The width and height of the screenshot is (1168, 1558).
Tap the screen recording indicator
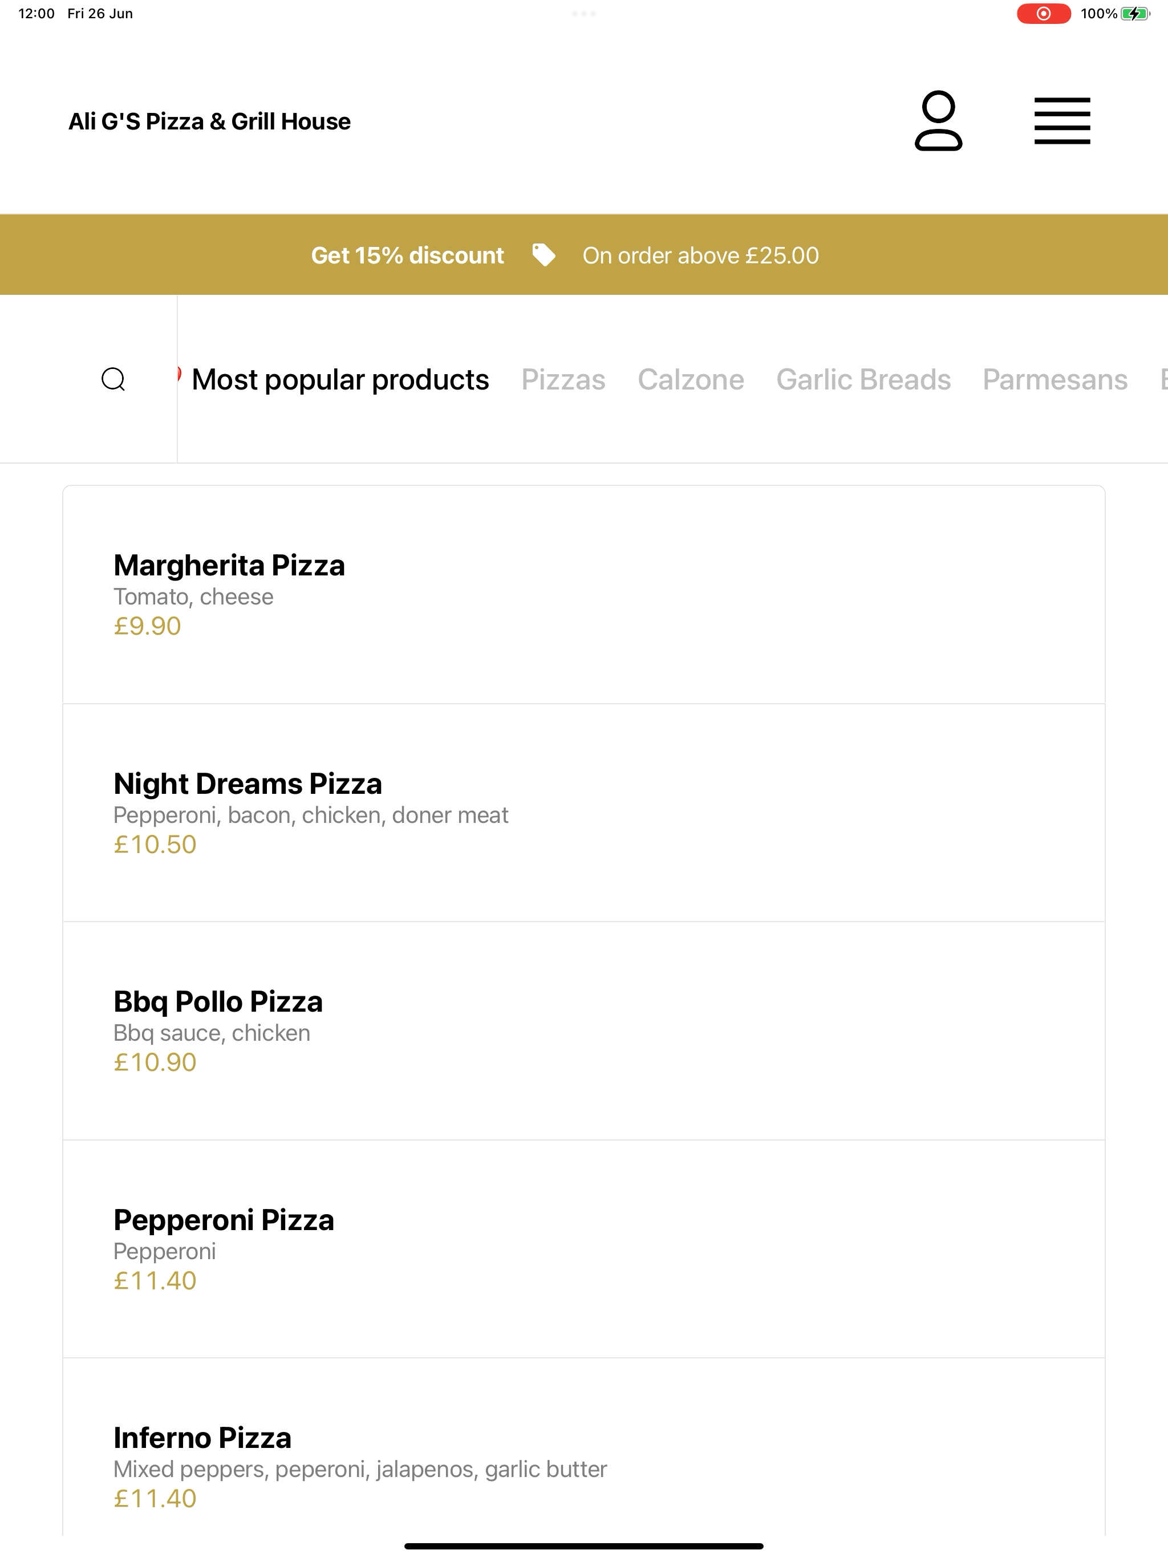(1043, 13)
